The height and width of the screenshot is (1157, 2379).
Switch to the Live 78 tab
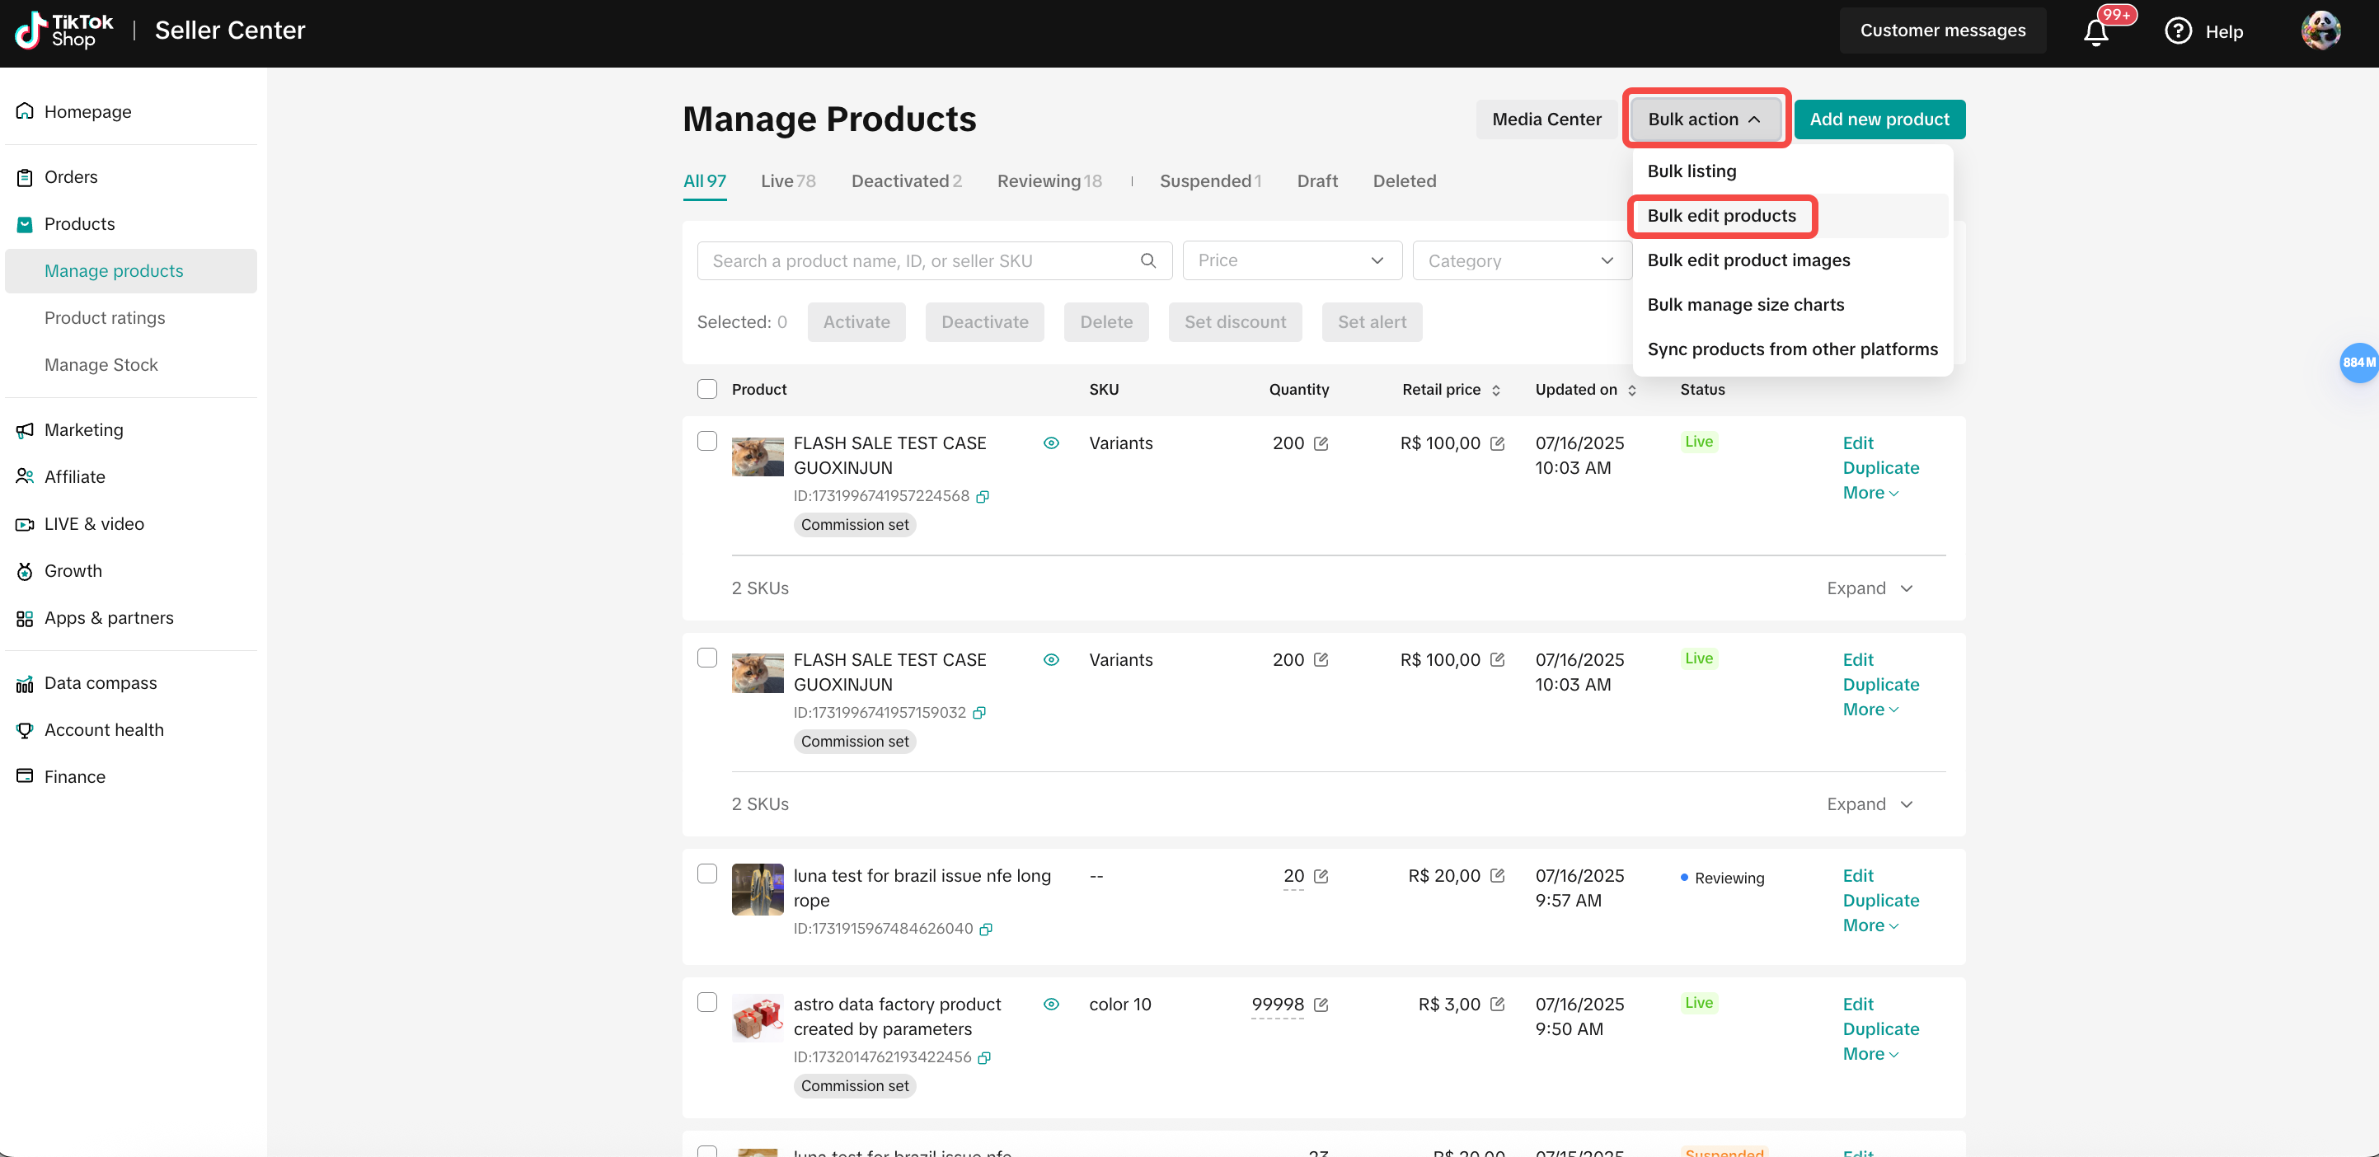click(788, 181)
